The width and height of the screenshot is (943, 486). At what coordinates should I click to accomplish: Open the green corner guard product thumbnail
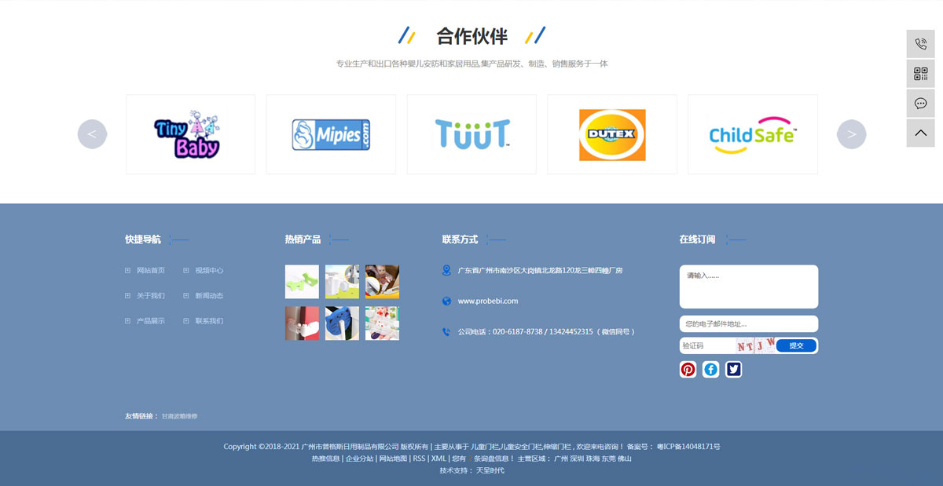(302, 282)
